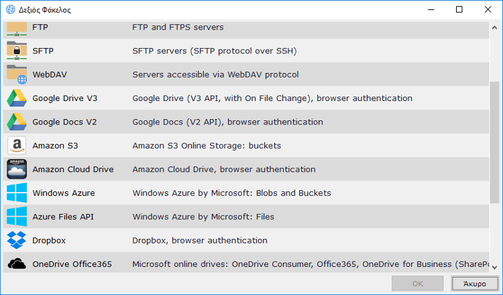The image size is (503, 295).
Task: Click 'Dropbox, browser authentication' description
Action: [200, 240]
